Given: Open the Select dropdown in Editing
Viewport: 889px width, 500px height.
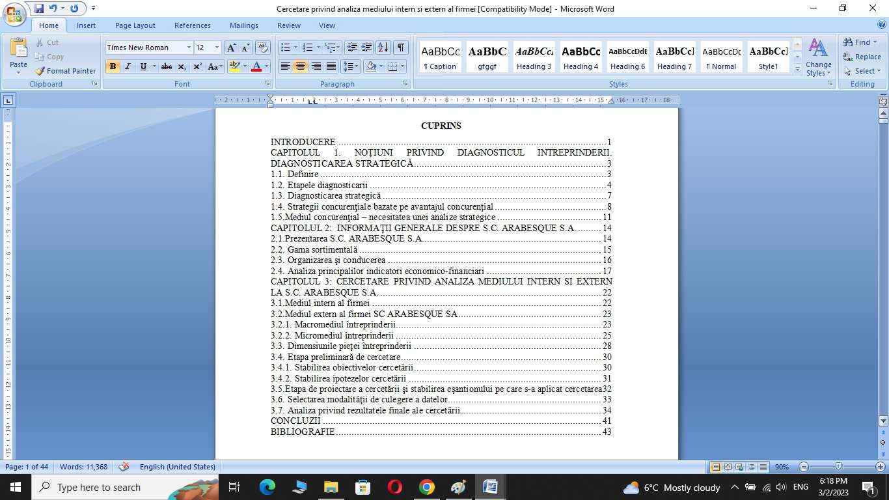Looking at the screenshot, I should (862, 71).
